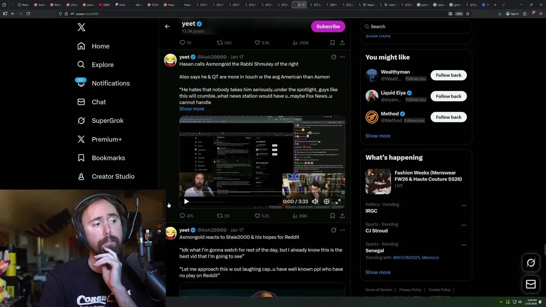This screenshot has height=307, width=546.
Task: Open Privacy Policy link
Action: [410, 290]
